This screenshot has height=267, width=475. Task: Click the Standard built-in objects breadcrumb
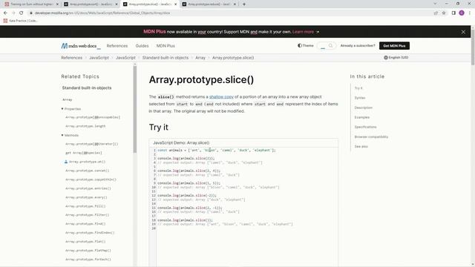click(x=166, y=58)
